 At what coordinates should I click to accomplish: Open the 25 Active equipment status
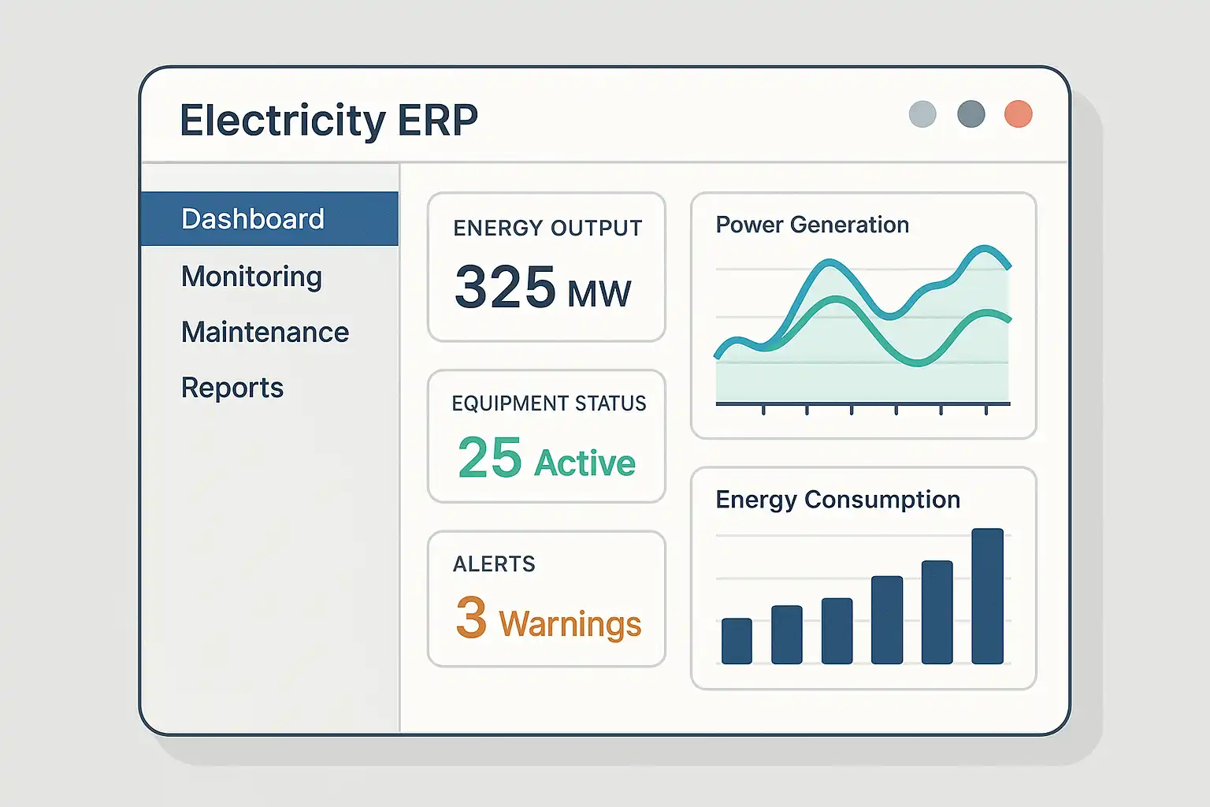(x=546, y=459)
